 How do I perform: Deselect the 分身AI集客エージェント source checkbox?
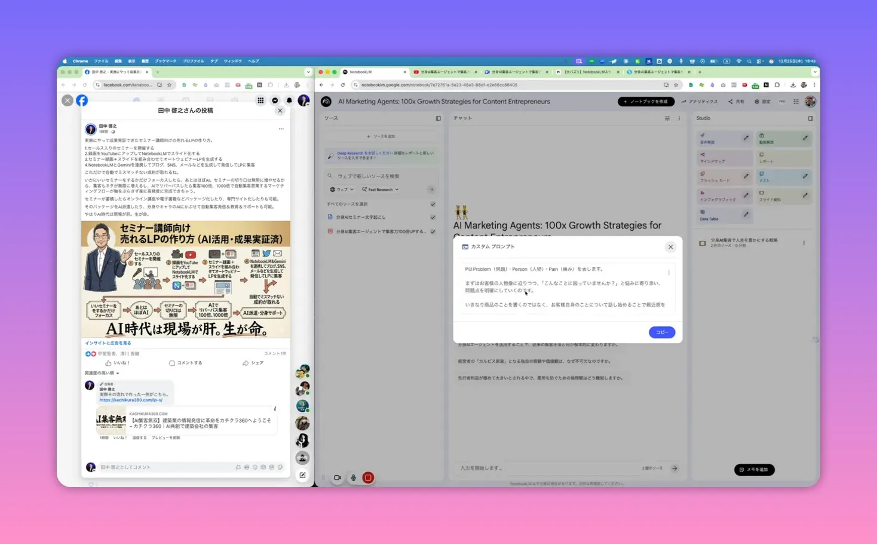click(432, 232)
